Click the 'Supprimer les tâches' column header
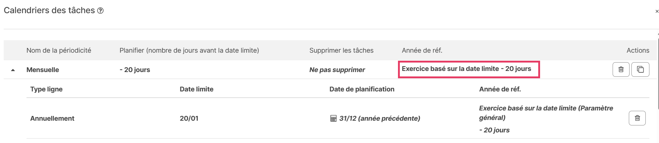The image size is (659, 143). pos(341,50)
